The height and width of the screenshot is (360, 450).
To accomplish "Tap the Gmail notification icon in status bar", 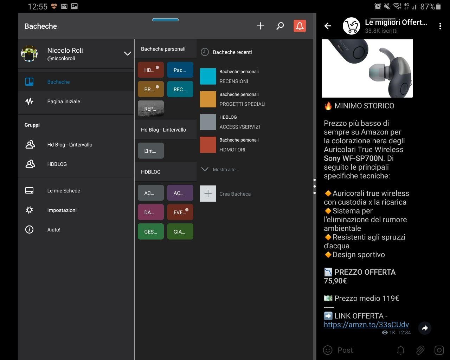I will pos(64,6).
